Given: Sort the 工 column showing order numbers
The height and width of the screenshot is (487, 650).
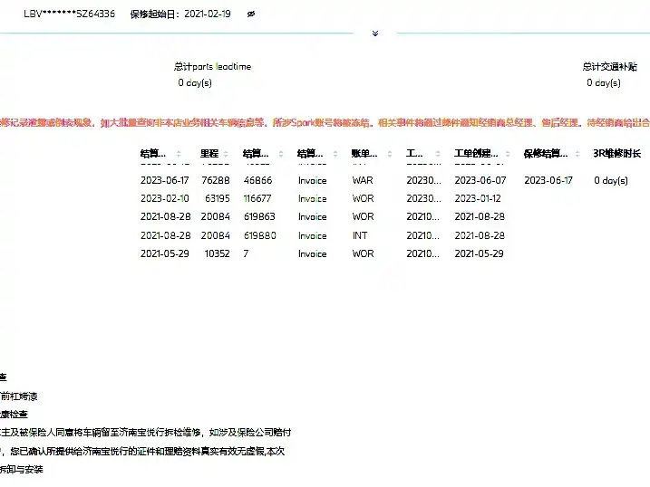Looking at the screenshot, I should pyautogui.click(x=438, y=154).
